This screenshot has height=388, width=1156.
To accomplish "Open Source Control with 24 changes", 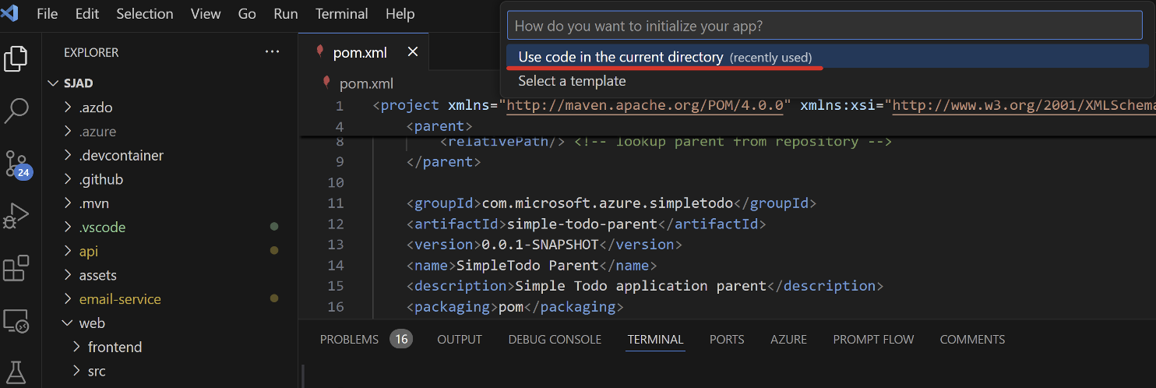I will click(x=16, y=164).
